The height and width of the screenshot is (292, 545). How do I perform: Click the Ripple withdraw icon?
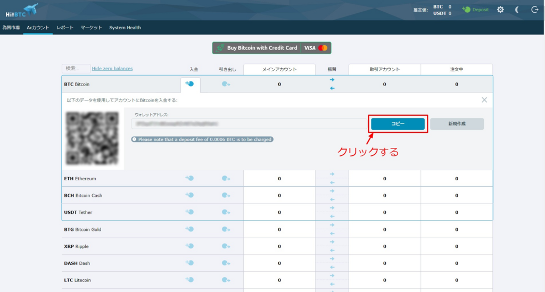pos(226,246)
